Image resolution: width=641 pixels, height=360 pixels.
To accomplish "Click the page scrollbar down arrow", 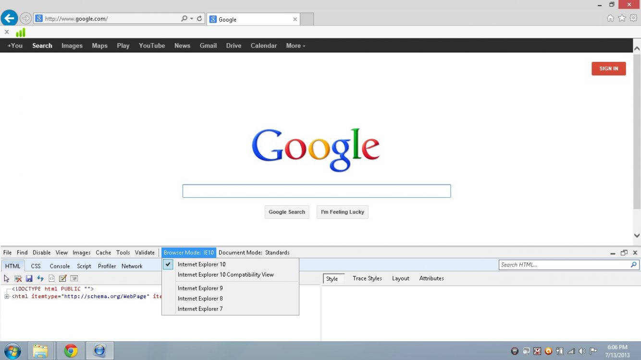I will [x=637, y=236].
